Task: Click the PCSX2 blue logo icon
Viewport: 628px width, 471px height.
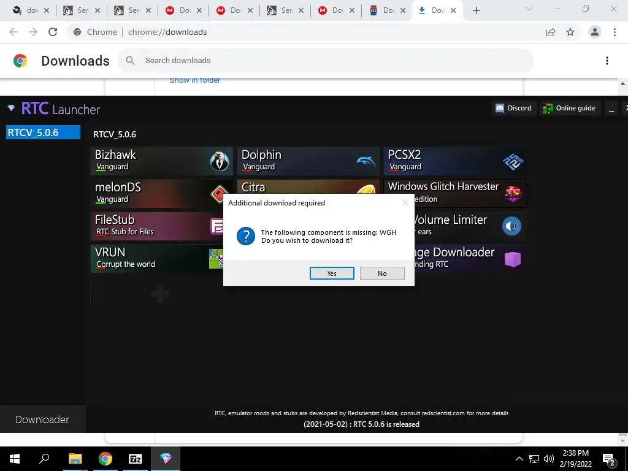Action: point(513,161)
